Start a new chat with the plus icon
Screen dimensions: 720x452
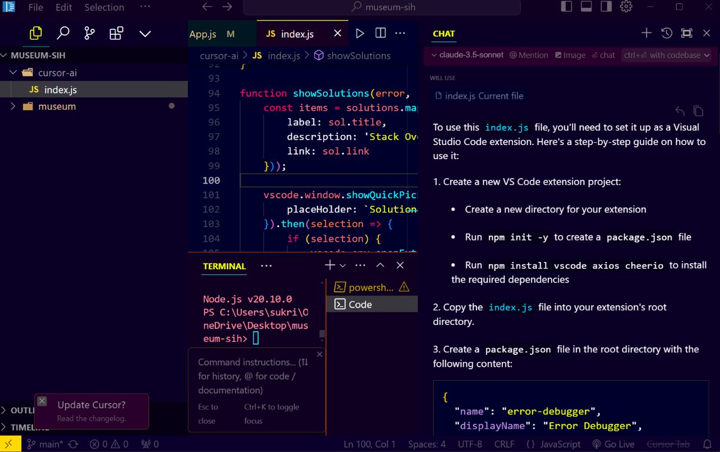click(646, 33)
